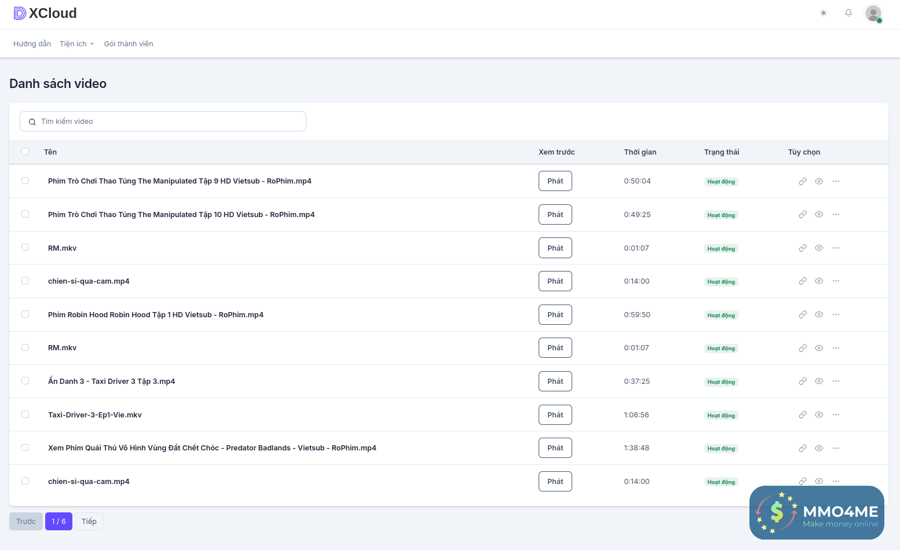
Task: Open more options for Manipulated Tập 9 video
Action: (836, 181)
